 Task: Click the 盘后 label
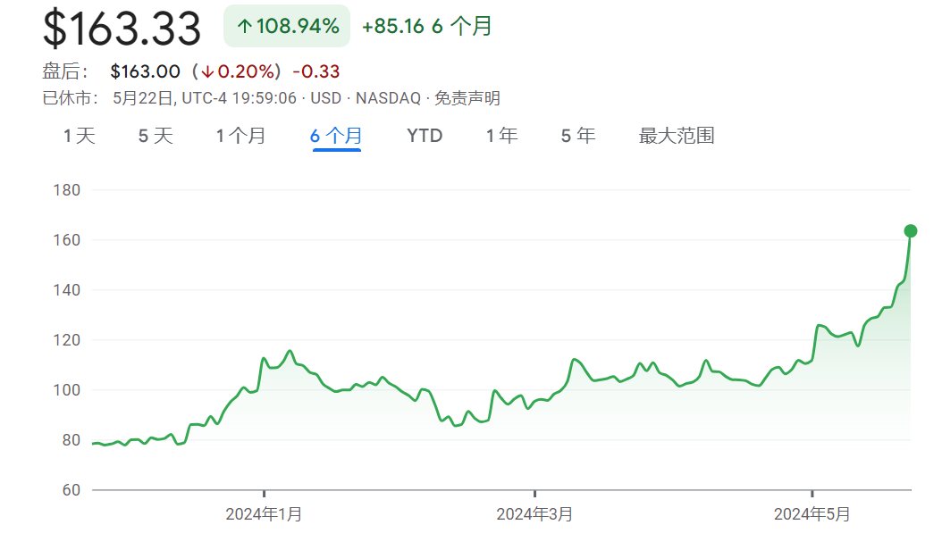[x=65, y=71]
